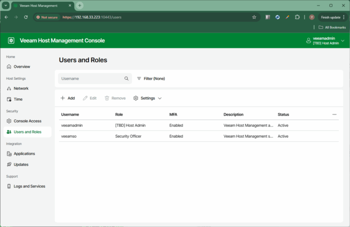Open the tab search dropdown
350x227 pixels.
pos(6,5)
